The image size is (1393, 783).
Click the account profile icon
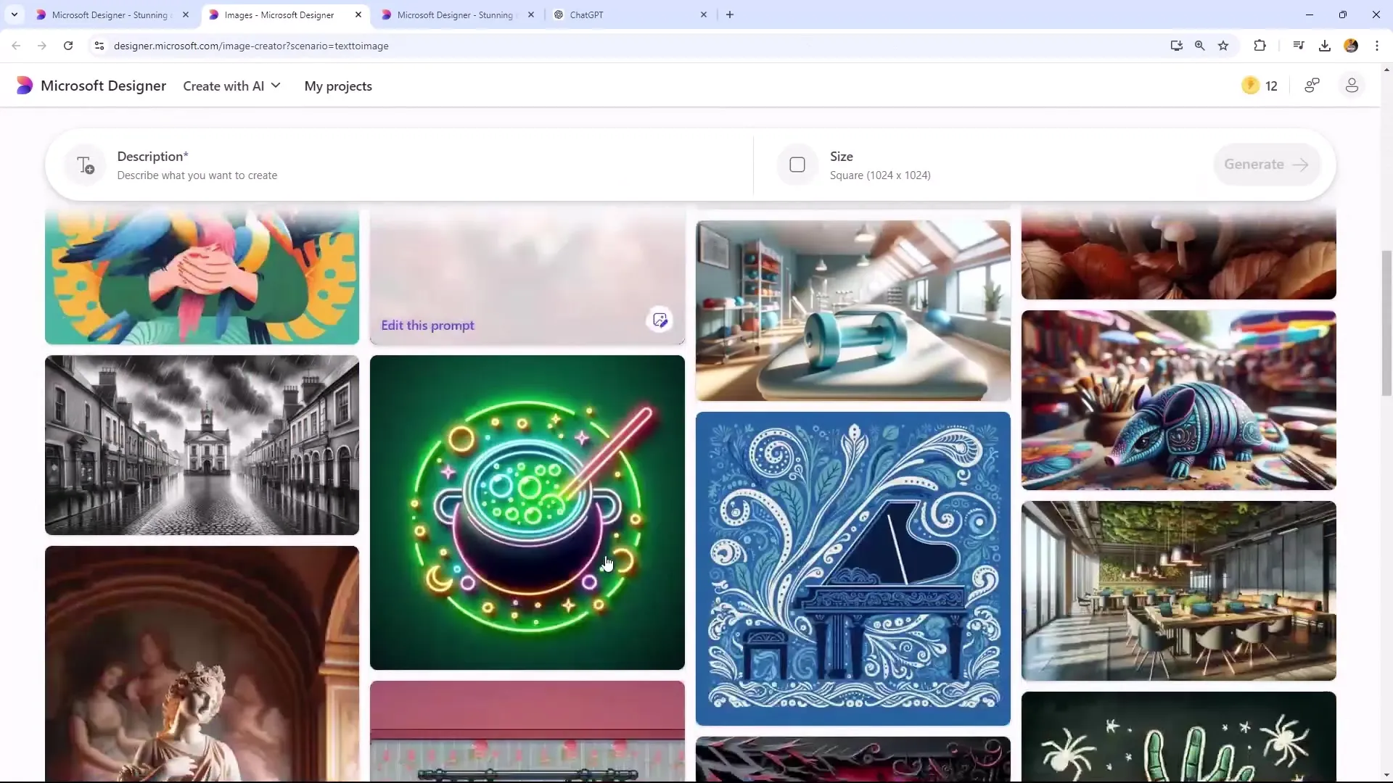pyautogui.click(x=1352, y=85)
